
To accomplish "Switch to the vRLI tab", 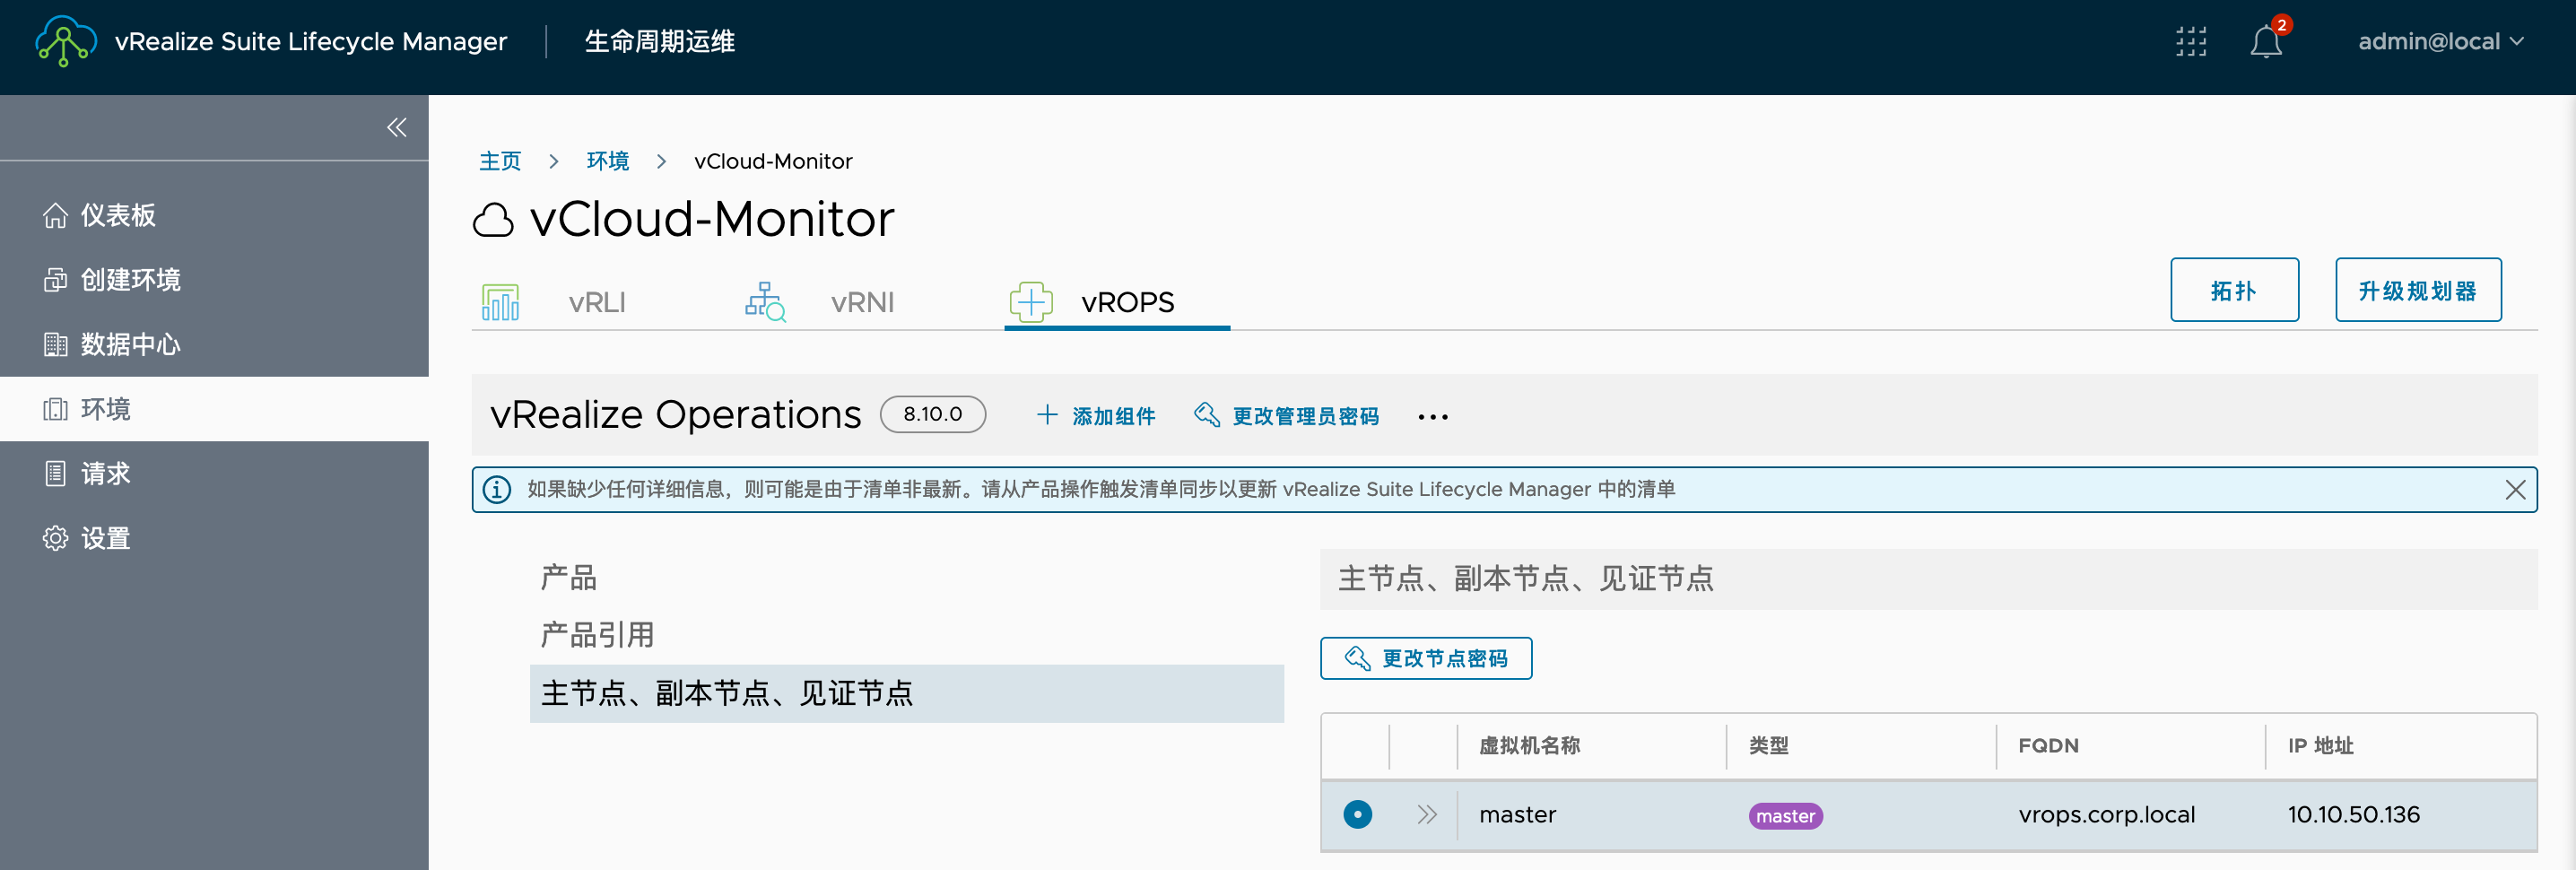I will (597, 302).
